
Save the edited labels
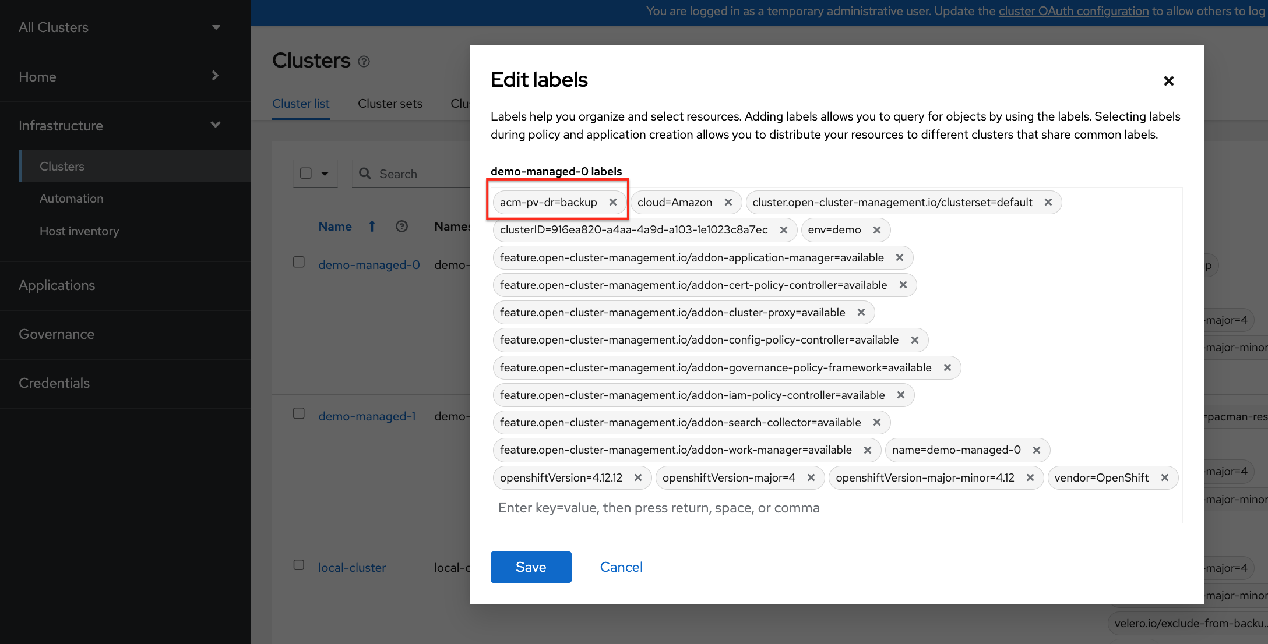click(531, 567)
